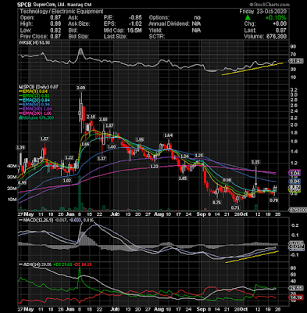Open the StockCharts.com watermark link
Screen dimensions: 307x313
click(x=270, y=5)
